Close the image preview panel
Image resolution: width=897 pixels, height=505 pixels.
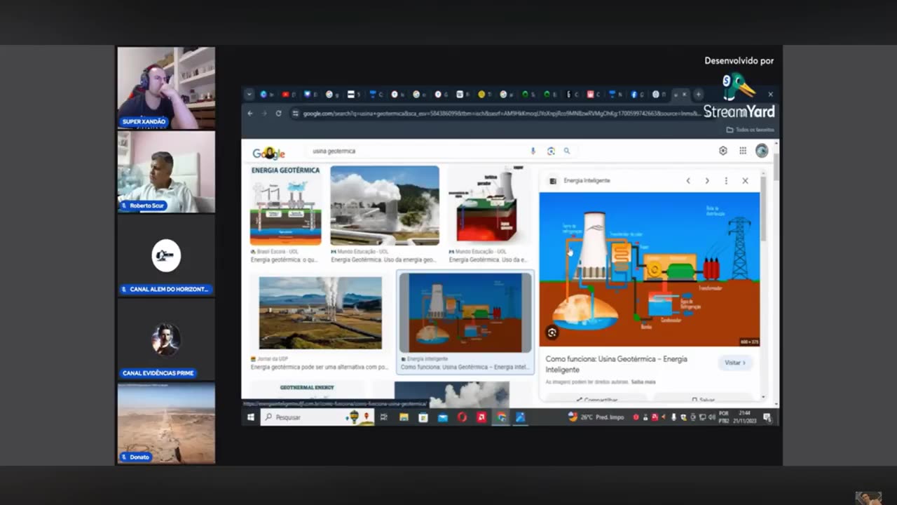pos(745,181)
